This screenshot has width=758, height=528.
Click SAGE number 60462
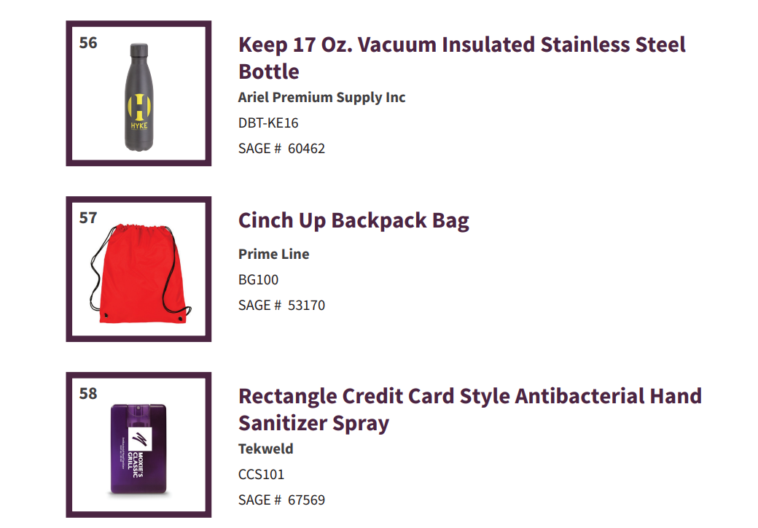pyautogui.click(x=307, y=149)
